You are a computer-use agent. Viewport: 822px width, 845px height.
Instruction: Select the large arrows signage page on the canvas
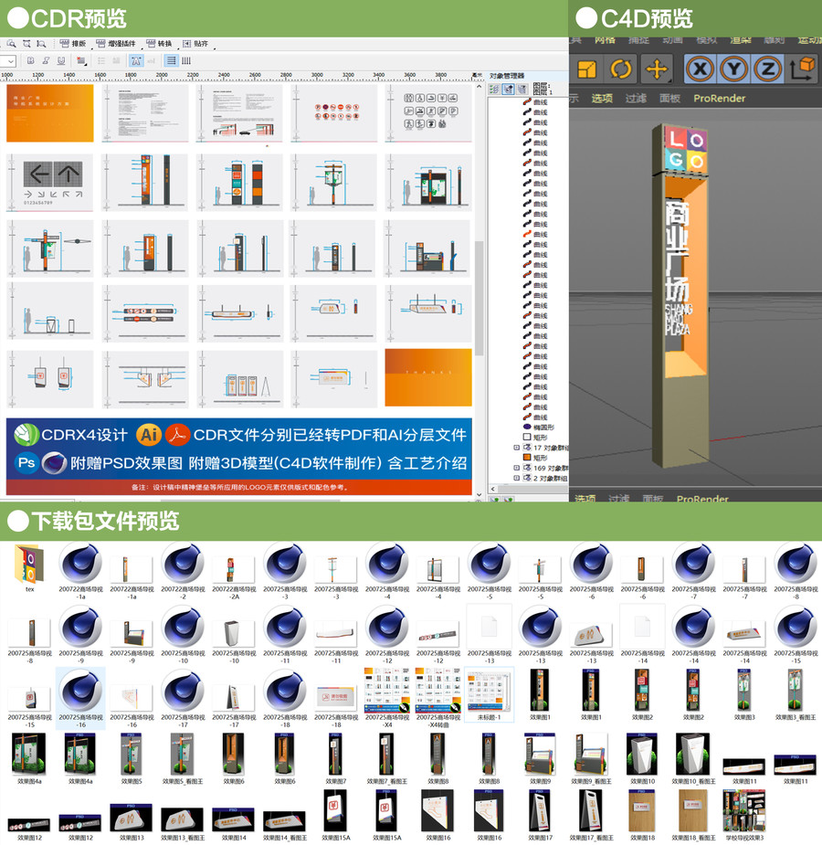[x=49, y=182]
